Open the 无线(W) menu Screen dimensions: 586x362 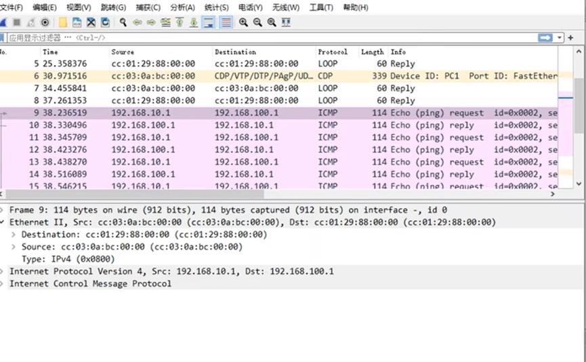coord(286,7)
